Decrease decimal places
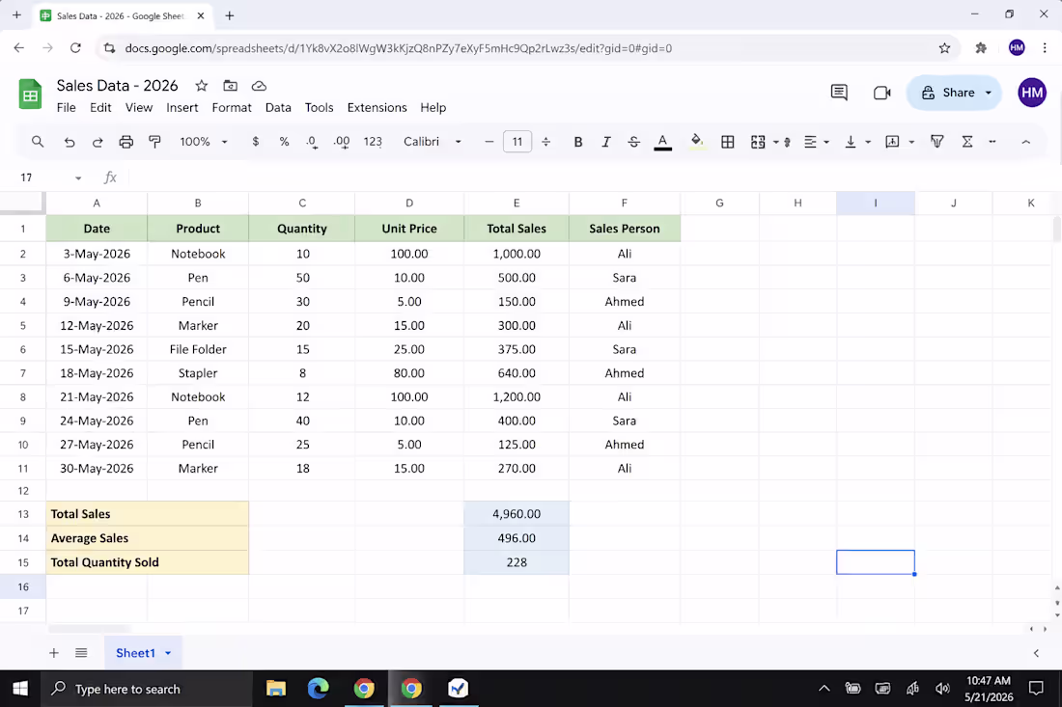1062x707 pixels. click(311, 142)
